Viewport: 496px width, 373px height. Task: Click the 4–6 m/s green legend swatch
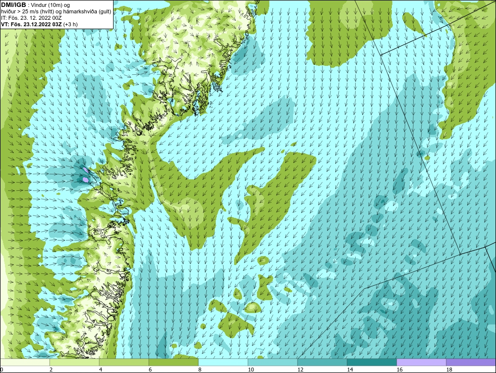(124, 362)
